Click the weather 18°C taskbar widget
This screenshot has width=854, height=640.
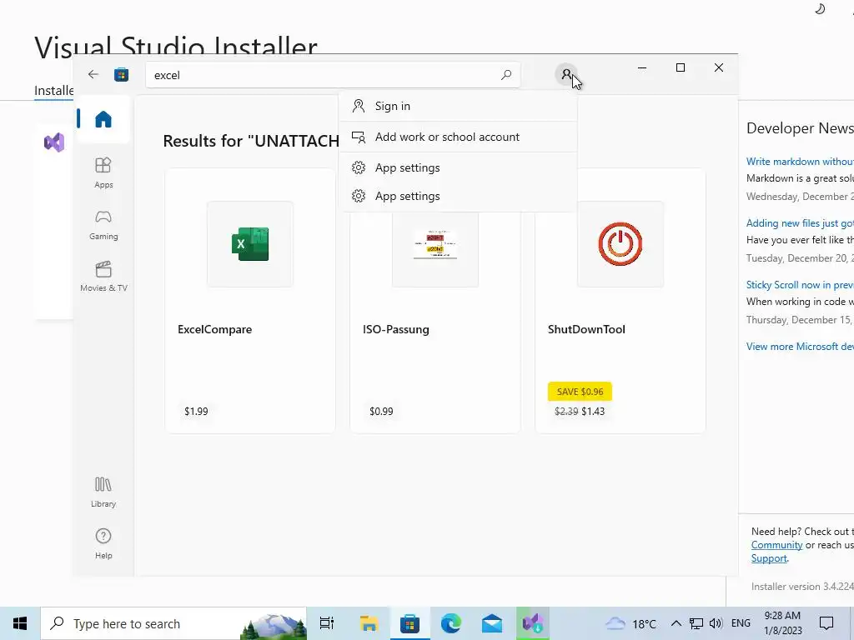pos(631,623)
